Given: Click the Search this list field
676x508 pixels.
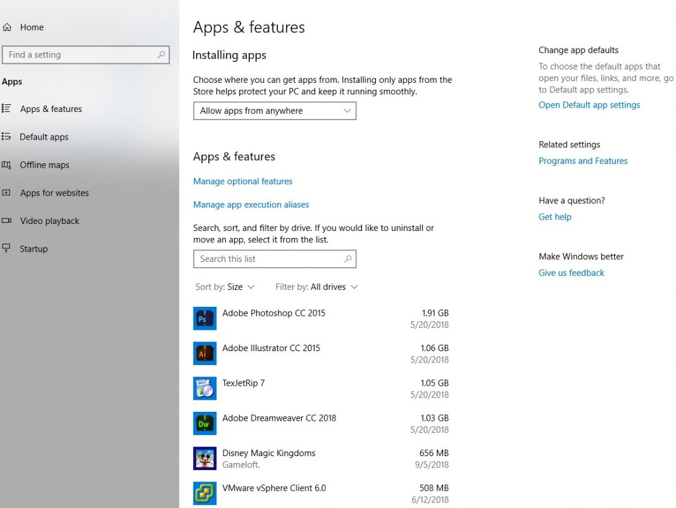Looking at the screenshot, I should [x=269, y=259].
